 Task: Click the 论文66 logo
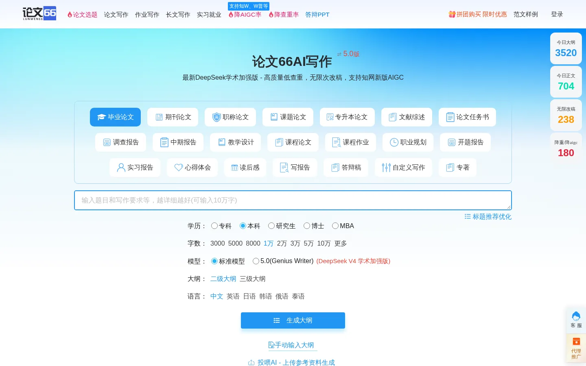tap(39, 13)
